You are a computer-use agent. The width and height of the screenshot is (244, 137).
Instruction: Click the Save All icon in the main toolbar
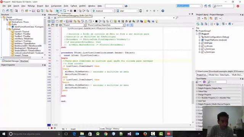(x=38, y=11)
